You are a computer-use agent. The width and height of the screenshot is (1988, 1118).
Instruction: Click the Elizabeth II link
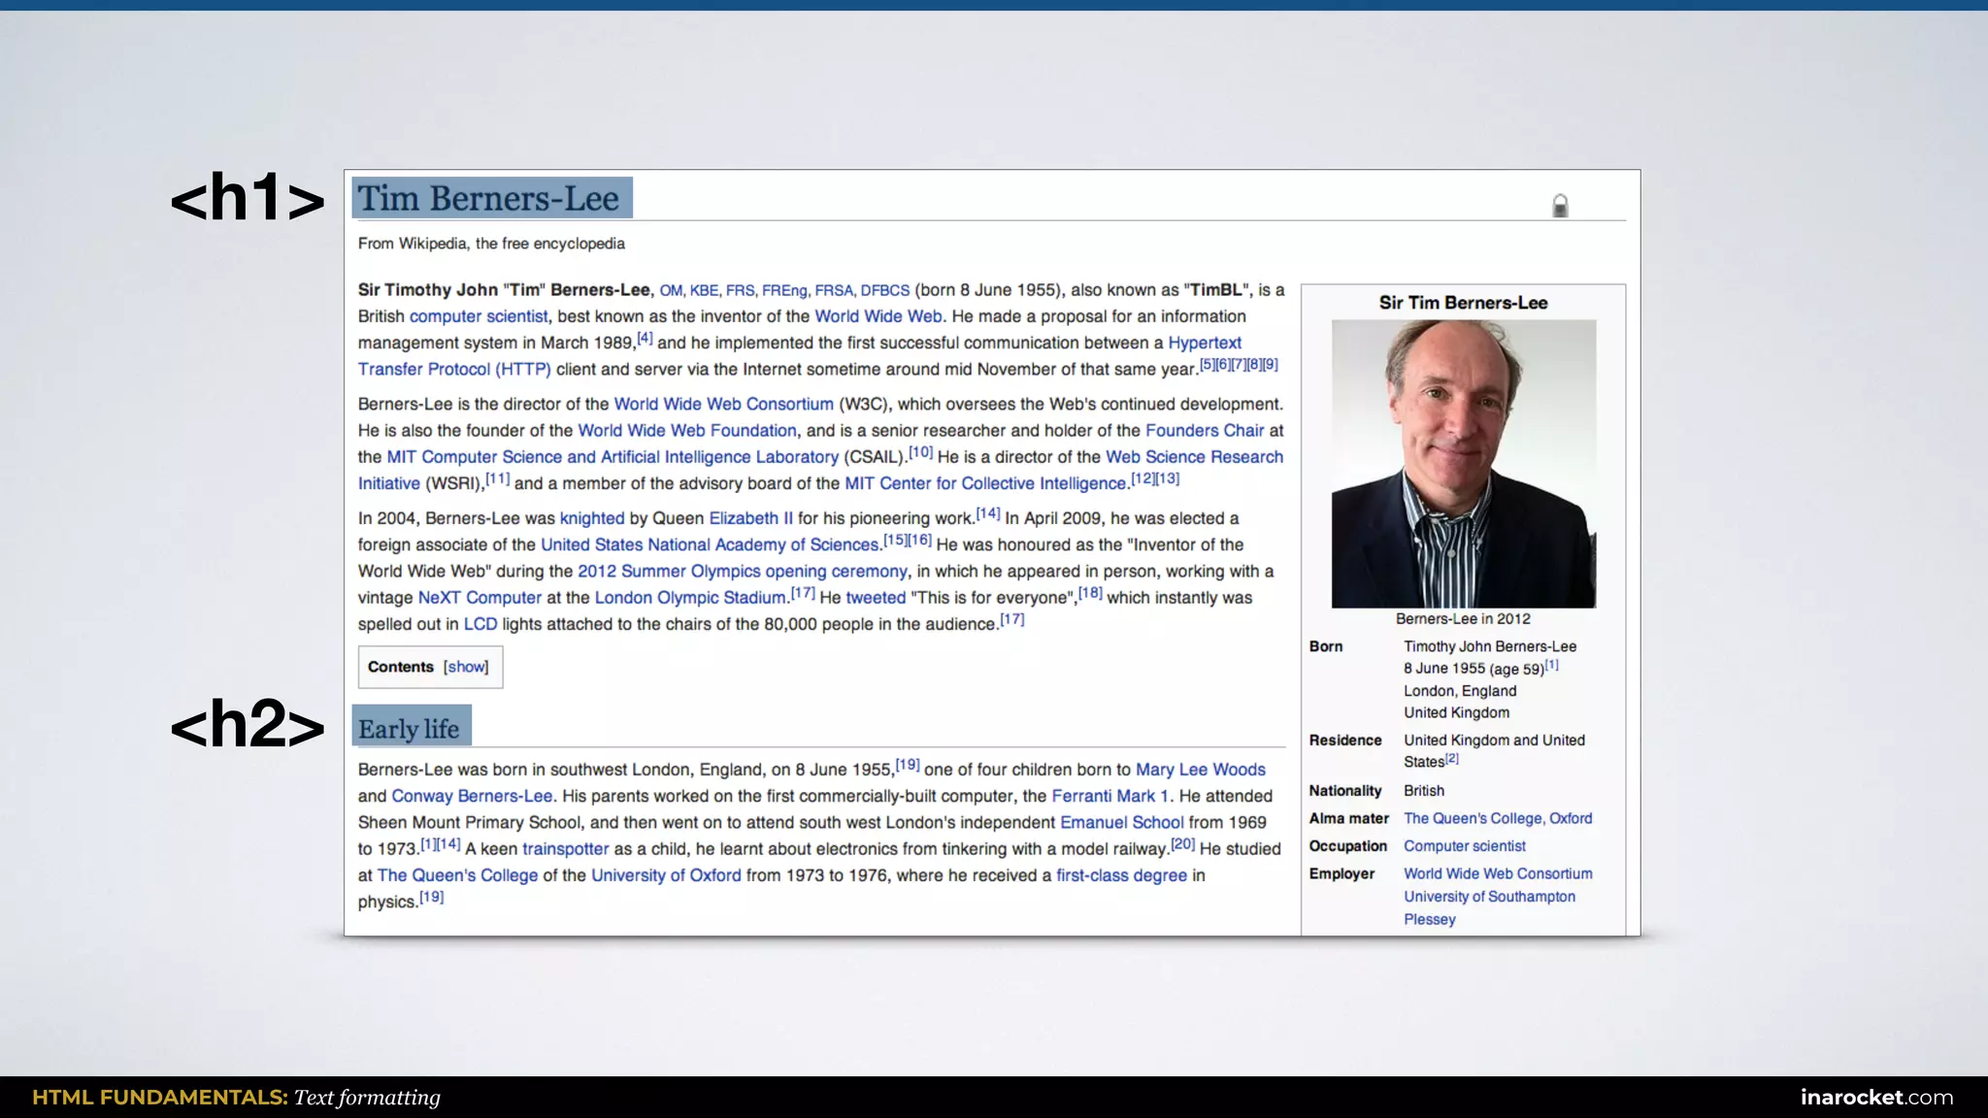point(750,519)
